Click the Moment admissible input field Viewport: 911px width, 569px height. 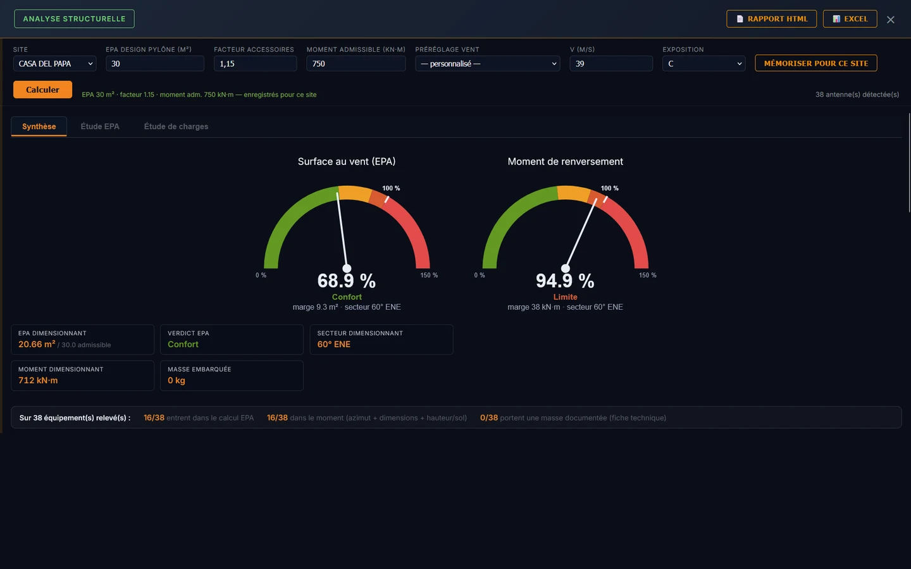coord(356,63)
